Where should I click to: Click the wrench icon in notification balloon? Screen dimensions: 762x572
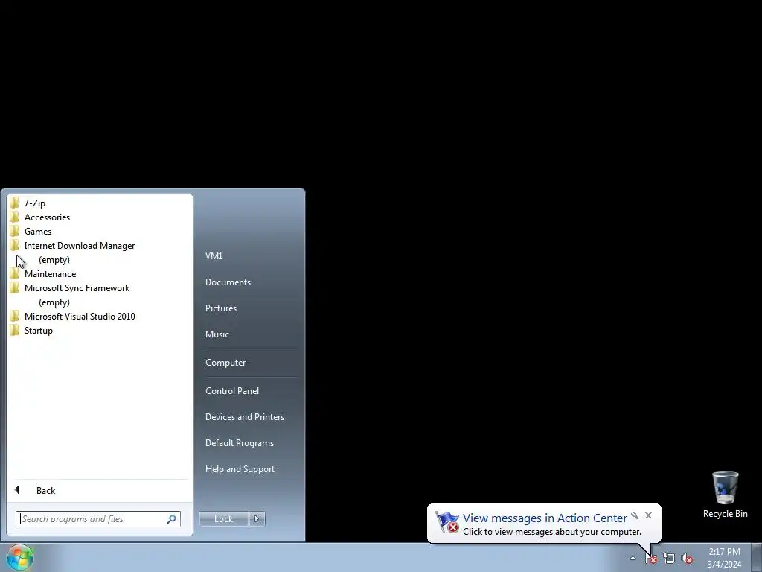point(635,515)
